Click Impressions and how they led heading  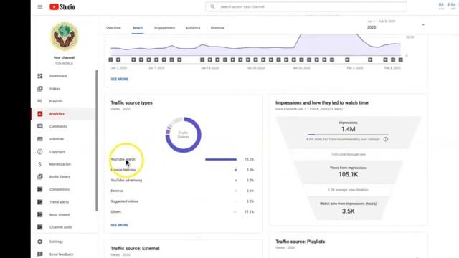point(322,103)
